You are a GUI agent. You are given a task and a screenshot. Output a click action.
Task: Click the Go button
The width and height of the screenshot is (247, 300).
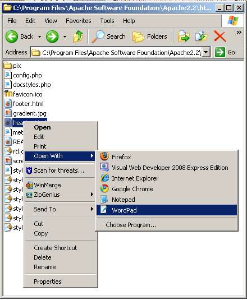[225, 52]
